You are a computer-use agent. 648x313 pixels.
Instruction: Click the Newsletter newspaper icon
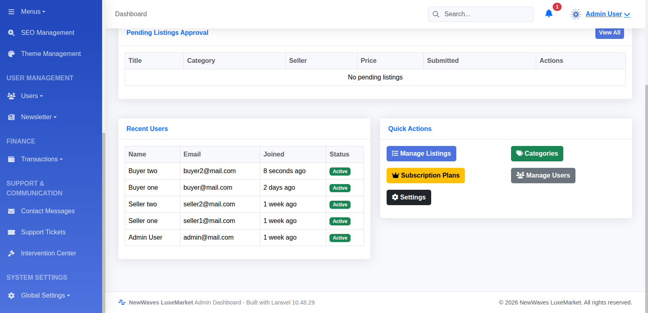tap(11, 117)
